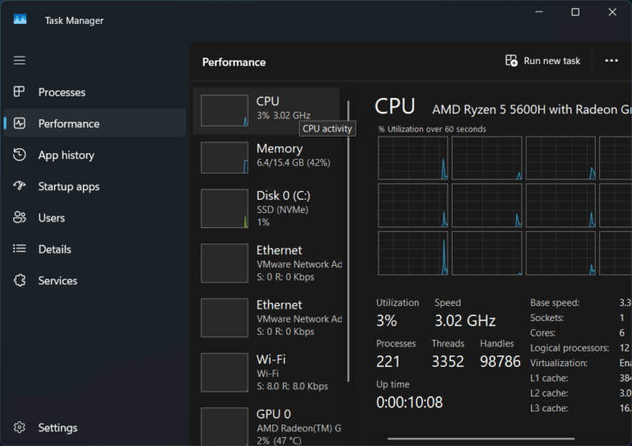Click the Services puzzle icon
The image size is (632, 446).
pos(20,281)
